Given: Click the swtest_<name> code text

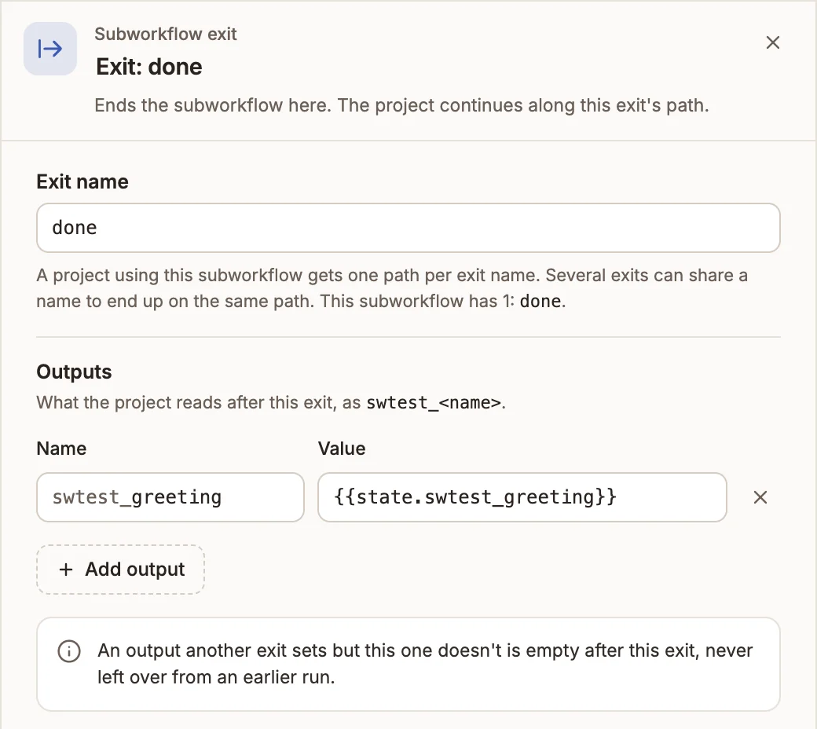Looking at the screenshot, I should [434, 403].
